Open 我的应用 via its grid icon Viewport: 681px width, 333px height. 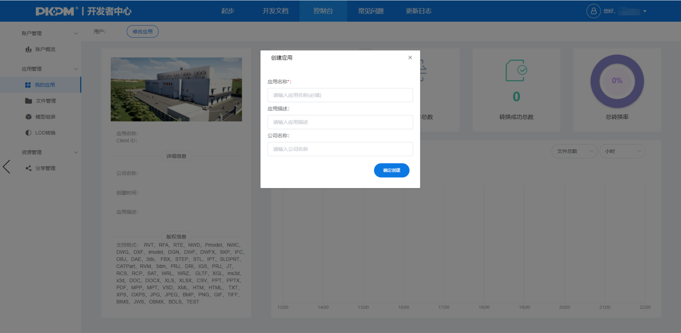pos(28,85)
